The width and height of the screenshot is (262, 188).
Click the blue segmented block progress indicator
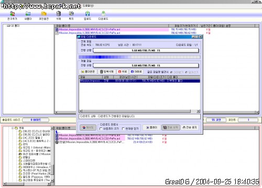[x=139, y=57]
